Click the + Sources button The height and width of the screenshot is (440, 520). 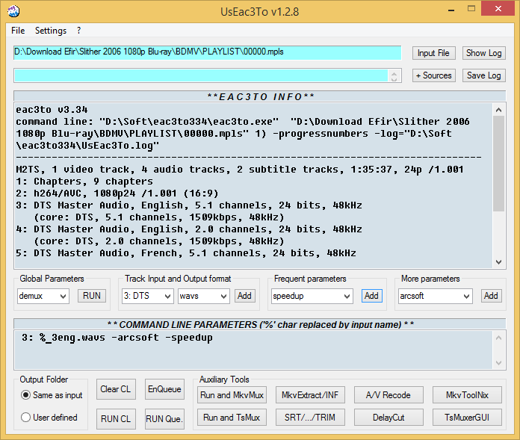pyautogui.click(x=434, y=75)
